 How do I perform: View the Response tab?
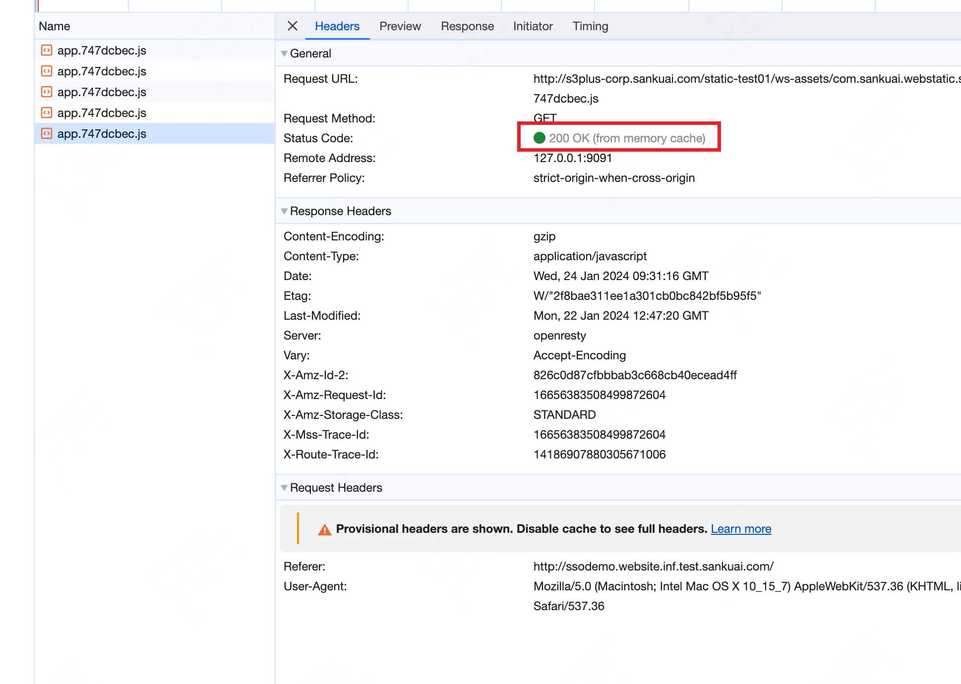[467, 26]
